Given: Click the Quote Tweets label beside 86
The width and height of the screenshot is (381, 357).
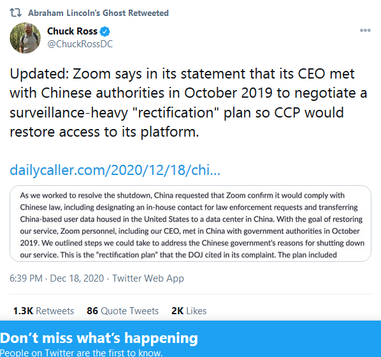Looking at the screenshot, I should (x=129, y=311).
